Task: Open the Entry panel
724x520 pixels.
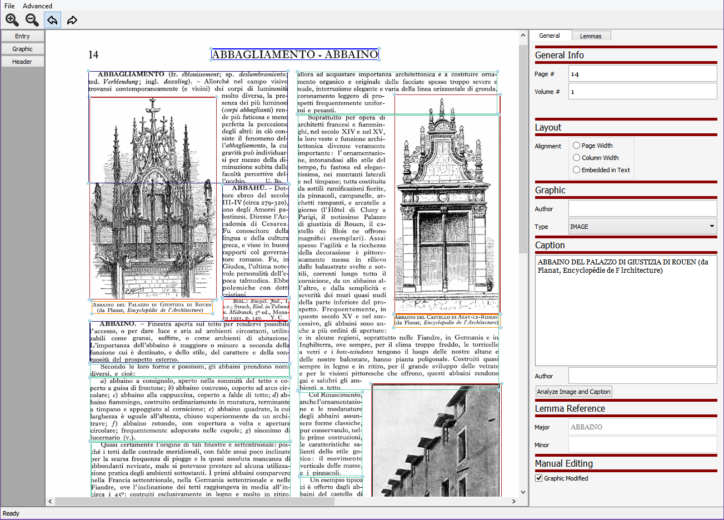Action: [22, 36]
